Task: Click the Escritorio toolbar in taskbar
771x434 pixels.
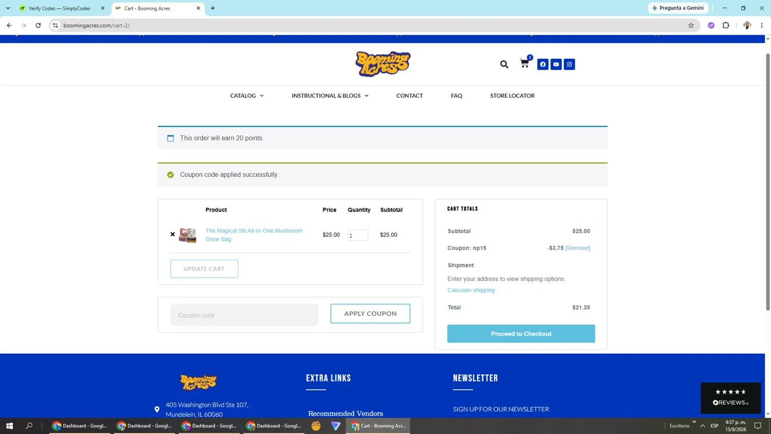Action: 680,426
